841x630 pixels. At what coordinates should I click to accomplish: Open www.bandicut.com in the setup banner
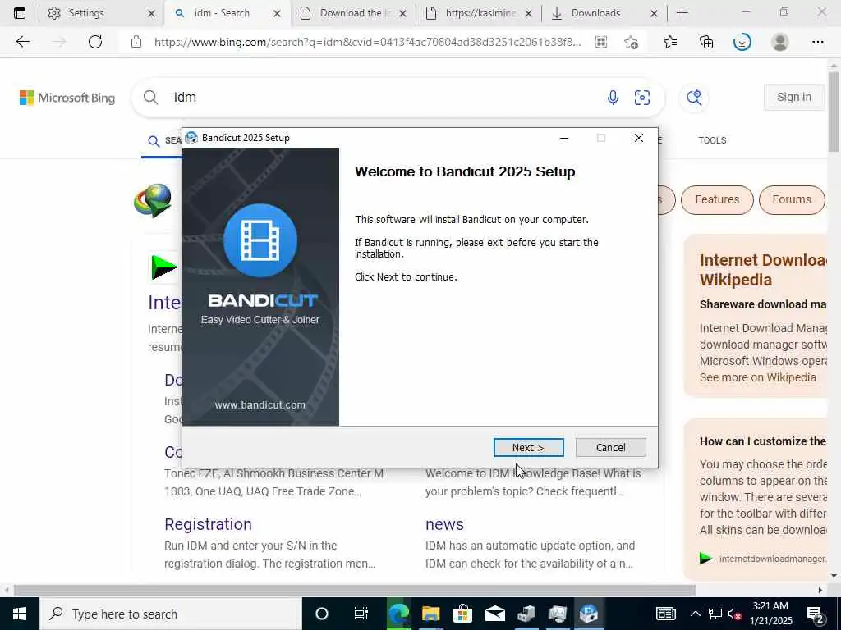(x=260, y=405)
